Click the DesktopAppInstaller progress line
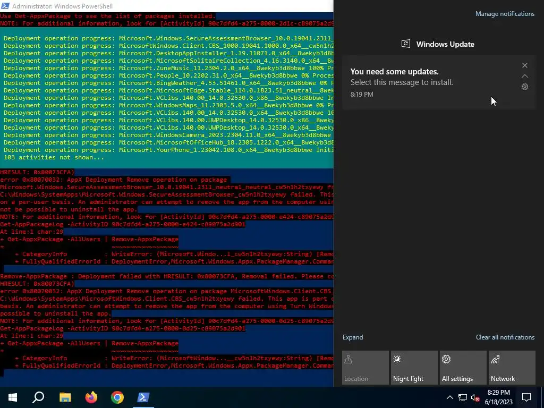Image resolution: width=544 pixels, height=408 pixels. point(168,53)
